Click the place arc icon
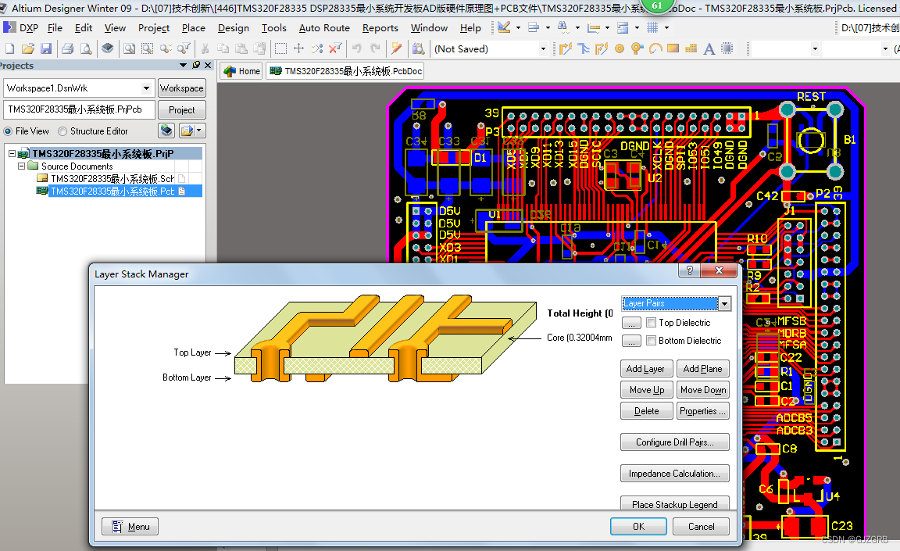 [655, 48]
